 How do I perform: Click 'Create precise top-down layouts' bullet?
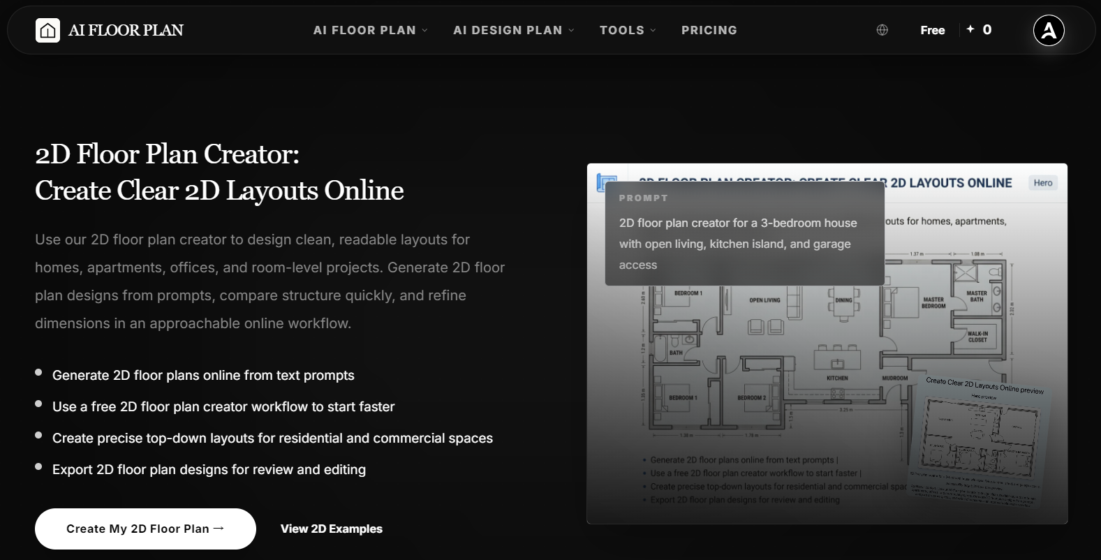[x=272, y=438]
